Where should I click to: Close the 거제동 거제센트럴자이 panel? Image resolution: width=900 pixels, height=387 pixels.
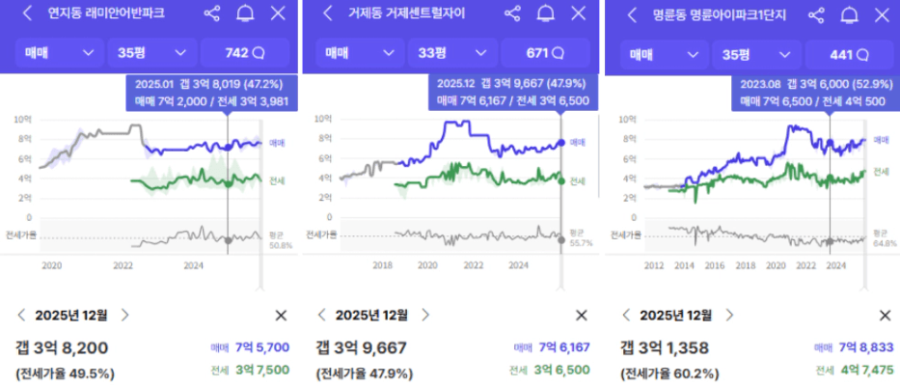click(579, 14)
